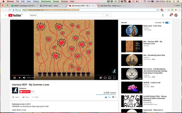182x113 pixels.
Task: Share this video
Action: [26, 97]
